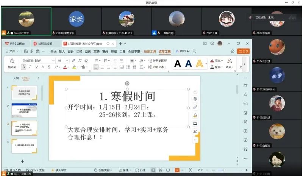This screenshot has height=176, width=303.
Task: Click the rotate handle above the text box
Action: point(127,83)
